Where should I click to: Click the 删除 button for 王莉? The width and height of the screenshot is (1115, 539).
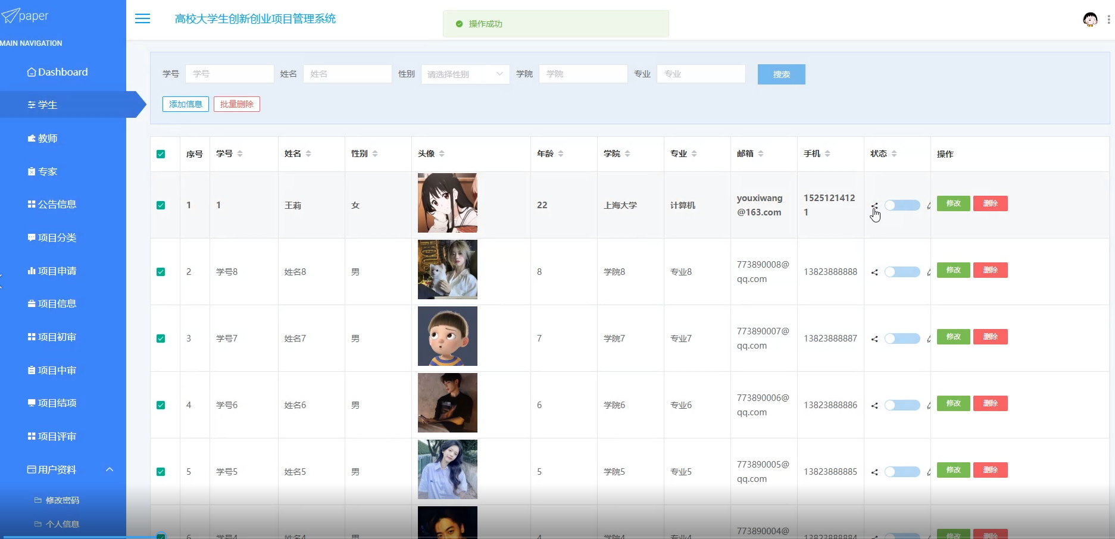click(990, 203)
